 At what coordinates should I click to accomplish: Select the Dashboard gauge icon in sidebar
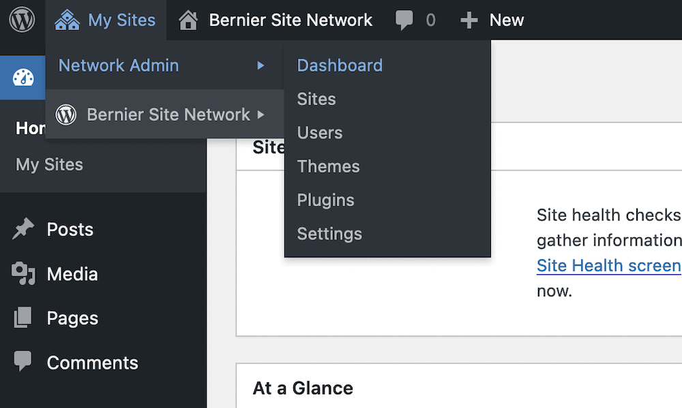(23, 77)
